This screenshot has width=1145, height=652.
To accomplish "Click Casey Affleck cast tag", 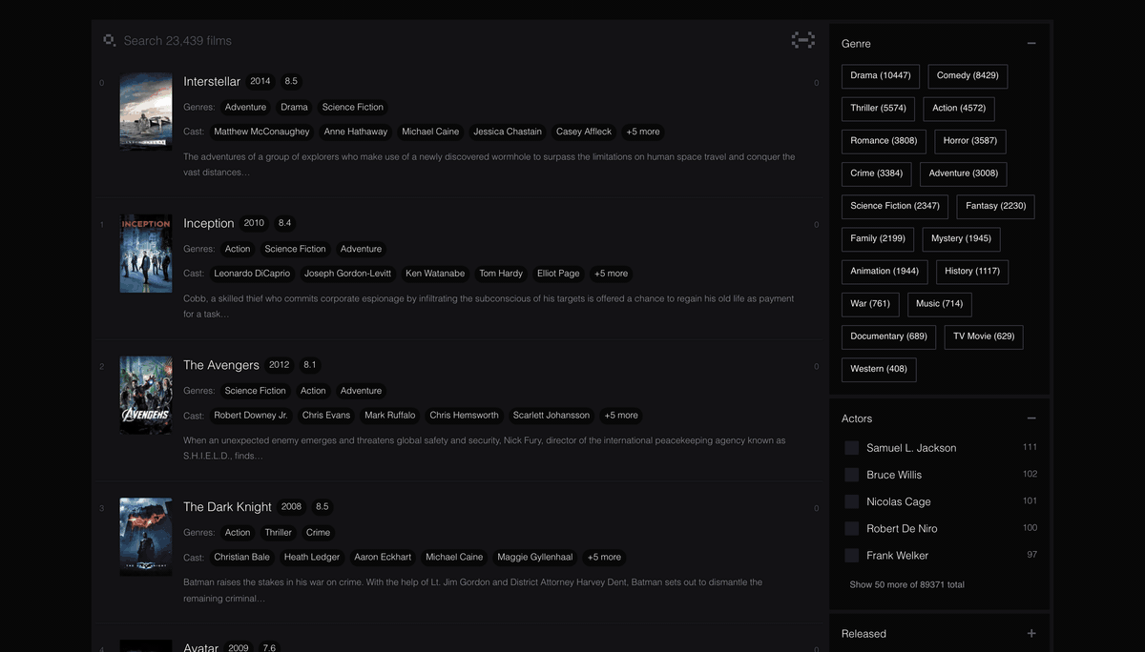I will [584, 132].
